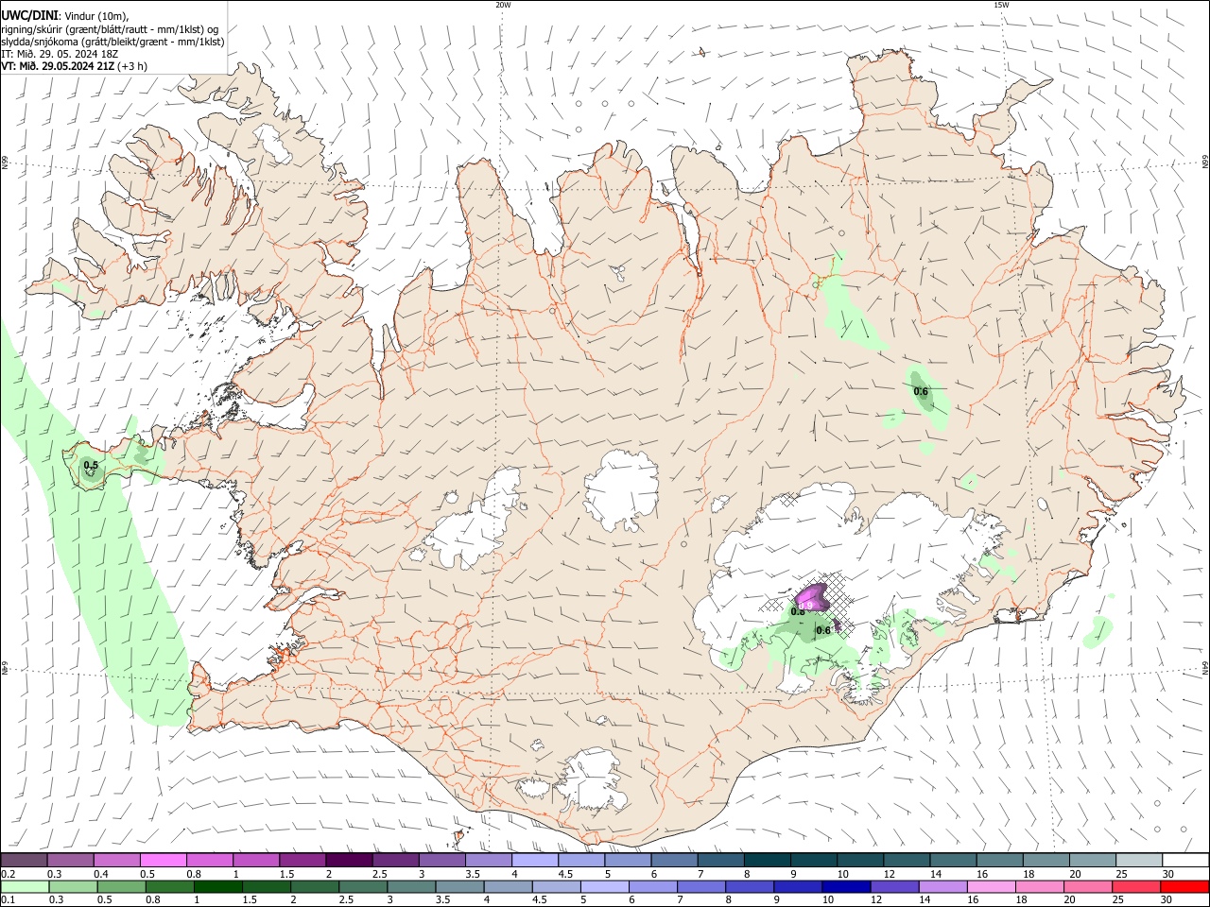Pick the light pink swatch labeled 16, lower row
Viewport: 1210px width, 907px height.
pyautogui.click(x=991, y=887)
